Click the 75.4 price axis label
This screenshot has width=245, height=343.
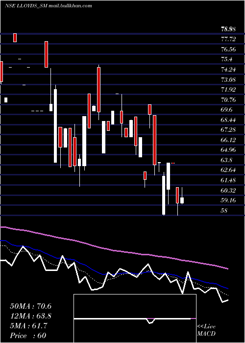226,59
